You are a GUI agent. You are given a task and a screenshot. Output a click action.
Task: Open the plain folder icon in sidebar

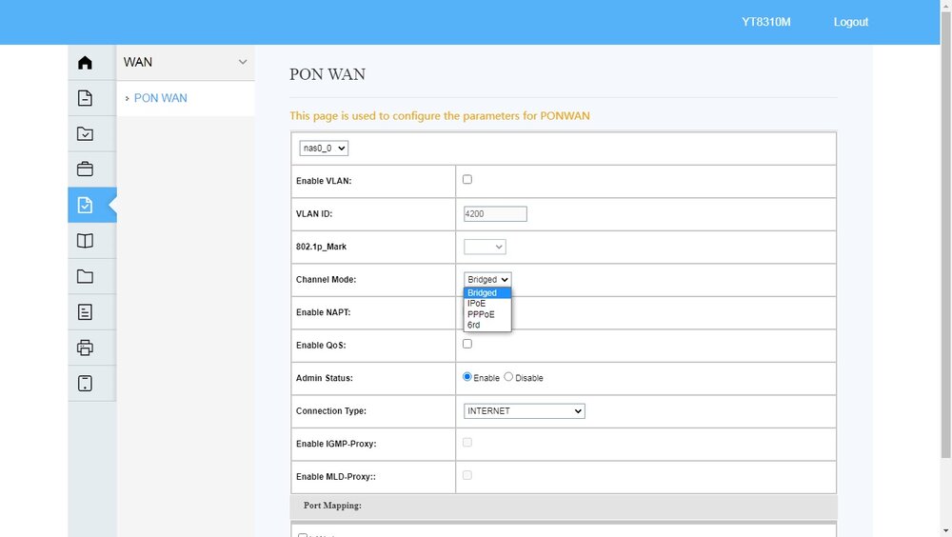(x=85, y=276)
